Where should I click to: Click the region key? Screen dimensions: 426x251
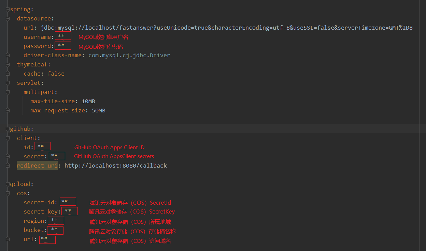pyautogui.click(x=34, y=221)
